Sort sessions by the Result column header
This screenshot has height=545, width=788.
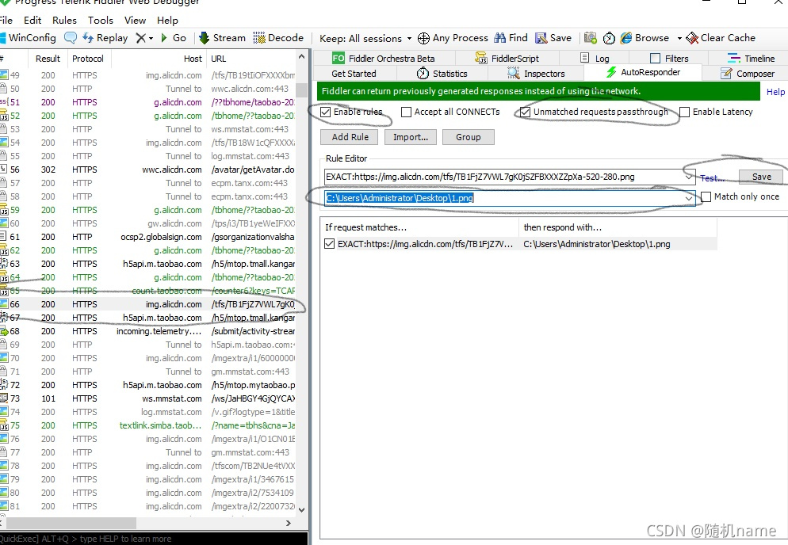[48, 59]
